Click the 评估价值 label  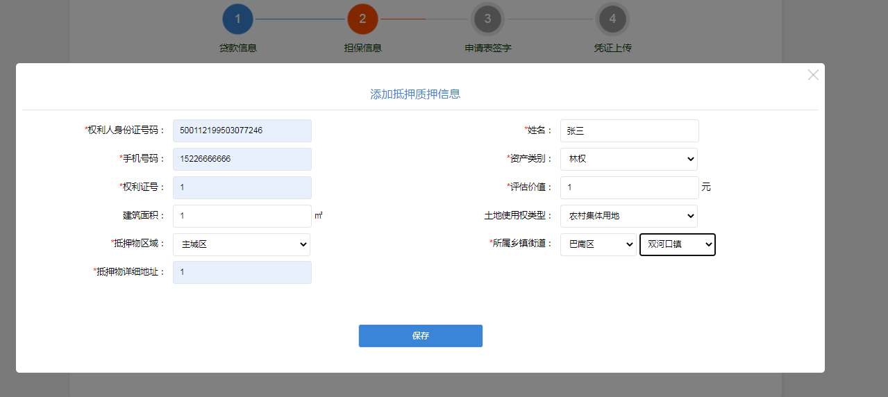[x=530, y=187]
